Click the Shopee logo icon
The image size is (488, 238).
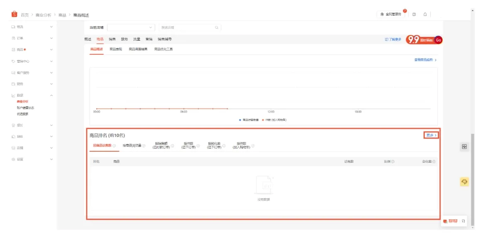click(15, 15)
